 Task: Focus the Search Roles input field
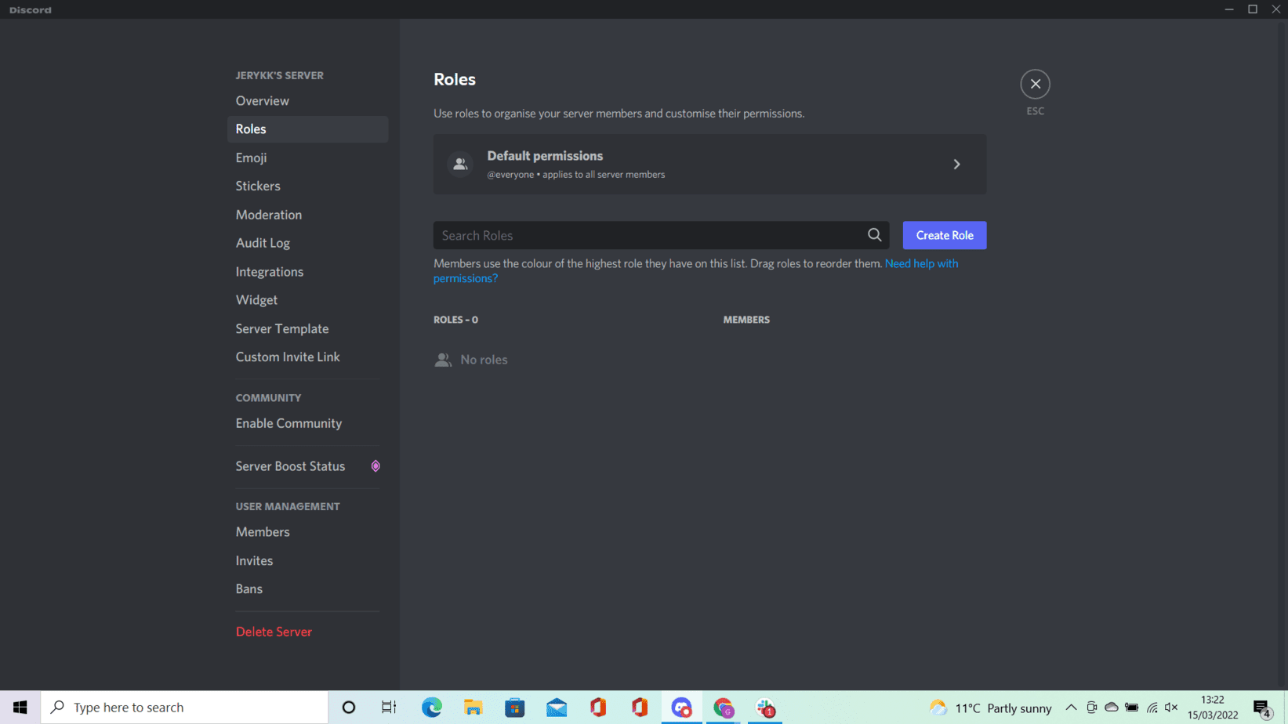pos(660,235)
